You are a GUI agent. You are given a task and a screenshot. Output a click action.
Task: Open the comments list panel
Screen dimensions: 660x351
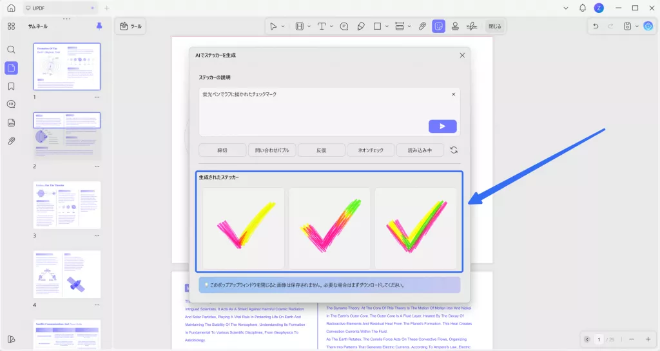click(12, 104)
